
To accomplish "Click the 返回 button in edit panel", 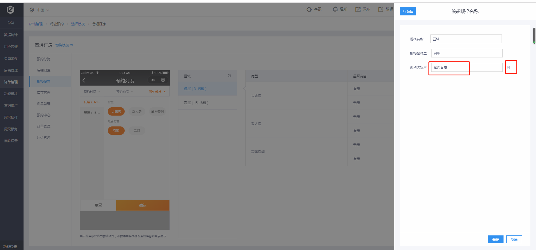I will pyautogui.click(x=408, y=11).
